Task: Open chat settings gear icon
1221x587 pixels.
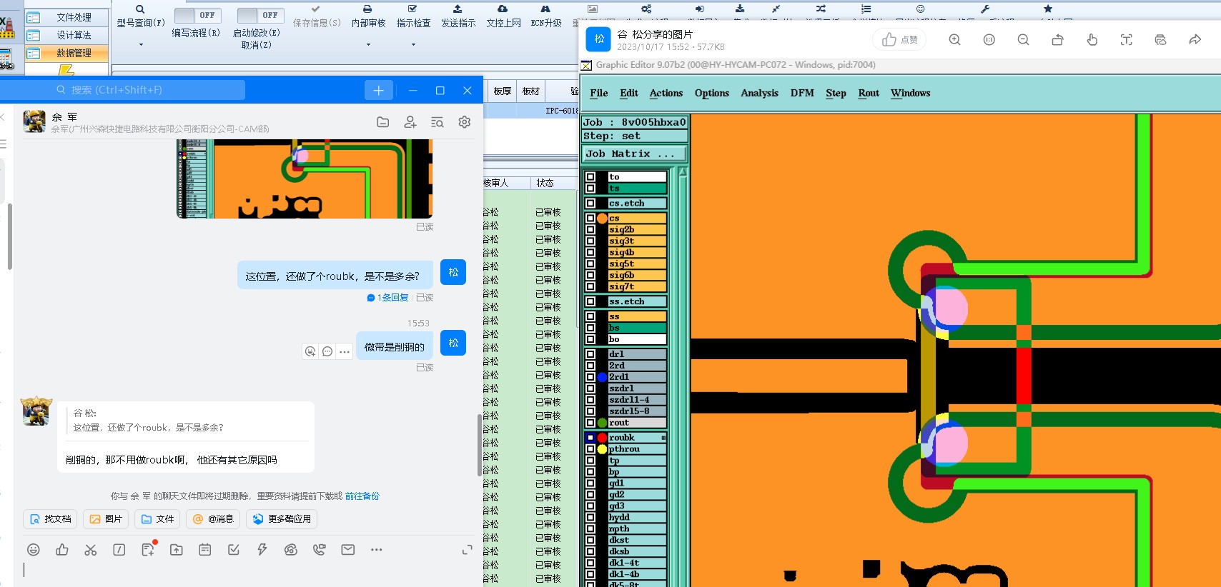Action: pyautogui.click(x=465, y=122)
